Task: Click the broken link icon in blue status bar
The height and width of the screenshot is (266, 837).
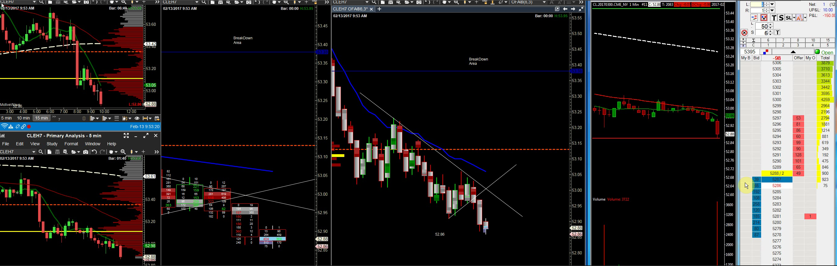Action: (18, 126)
